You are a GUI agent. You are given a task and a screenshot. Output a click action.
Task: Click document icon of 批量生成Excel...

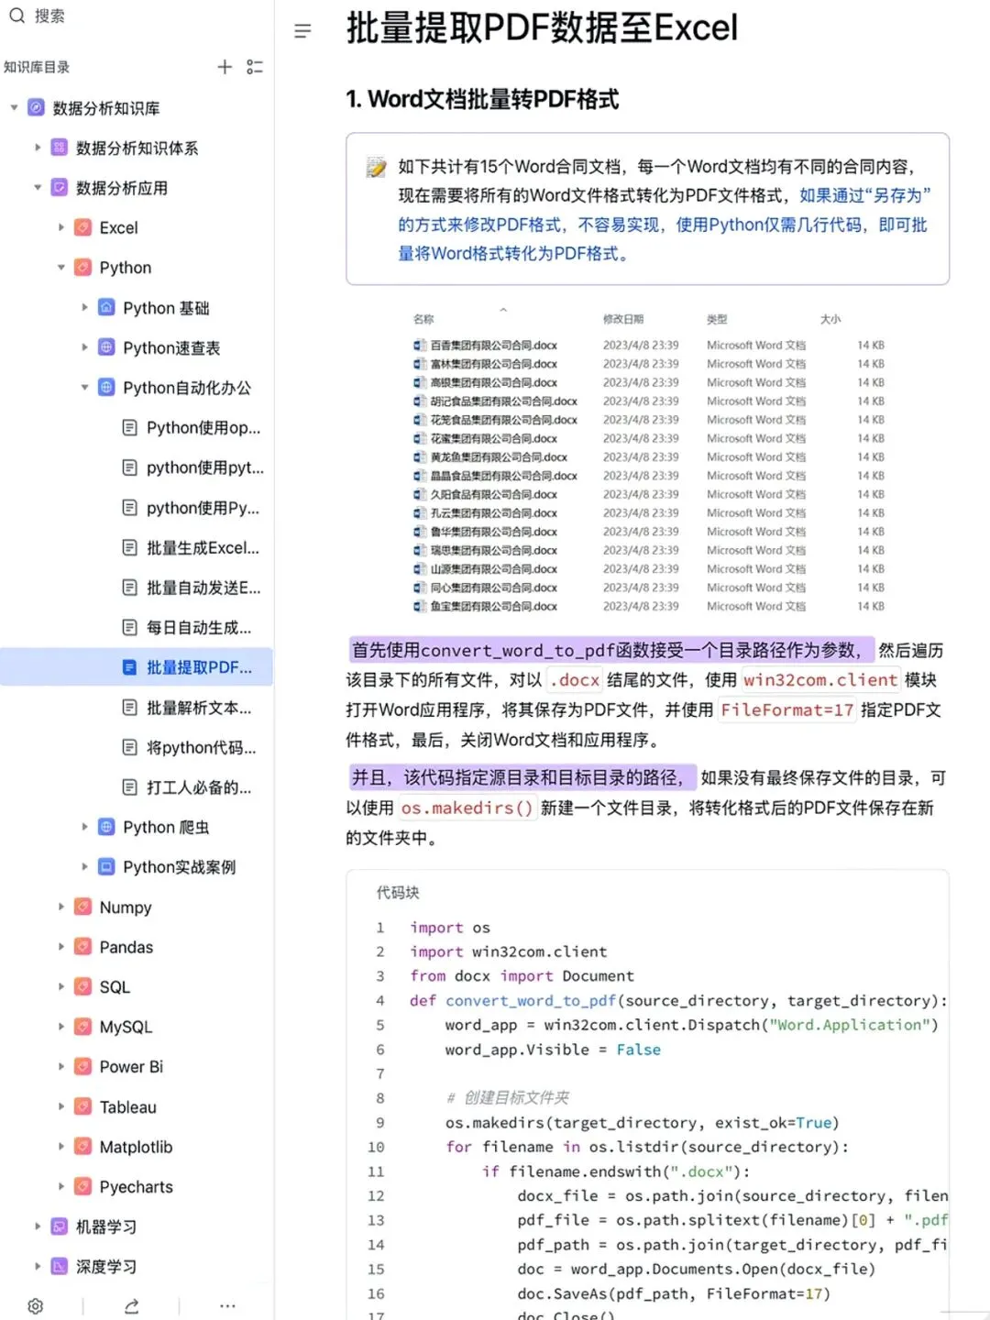coord(129,547)
